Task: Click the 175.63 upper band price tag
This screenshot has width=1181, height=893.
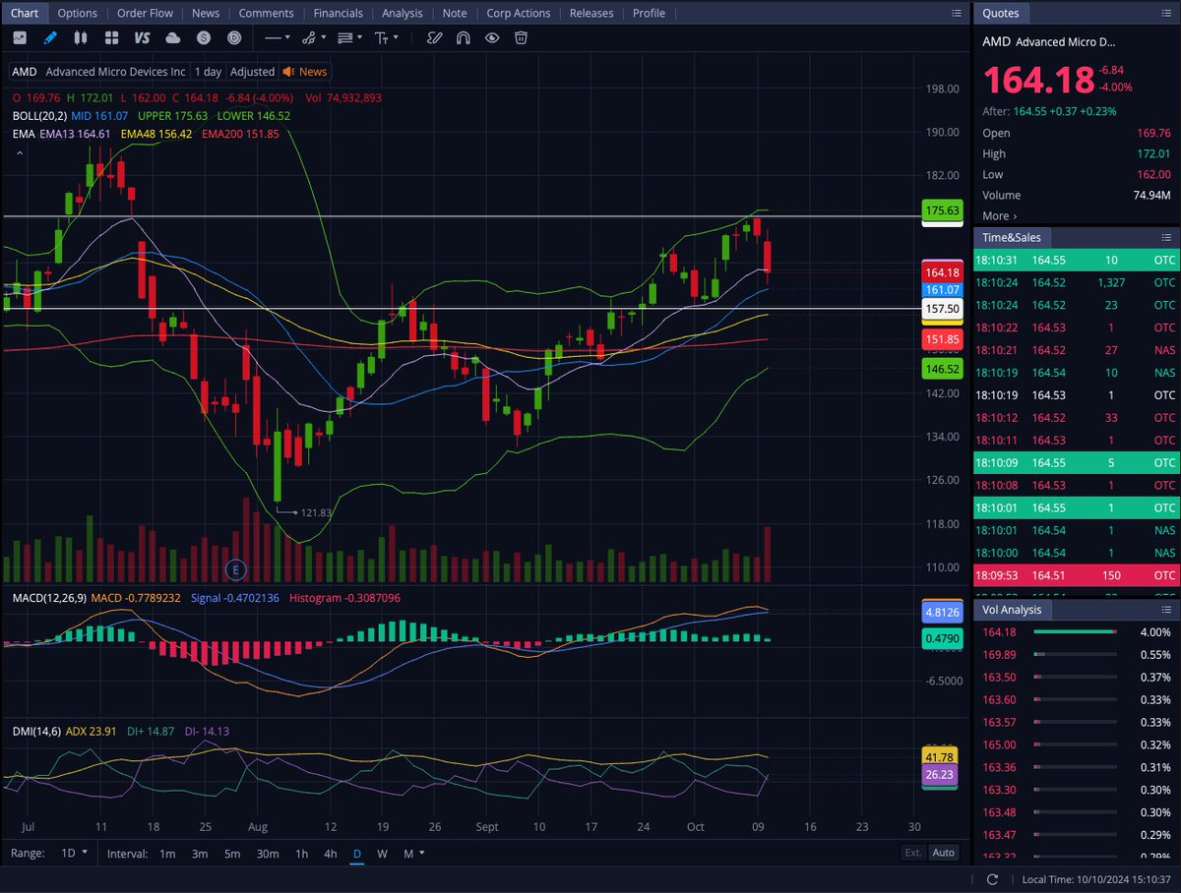Action: [x=942, y=209]
